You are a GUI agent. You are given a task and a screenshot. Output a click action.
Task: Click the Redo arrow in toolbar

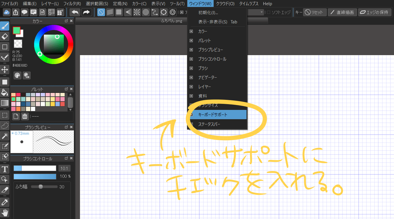click(86, 12)
